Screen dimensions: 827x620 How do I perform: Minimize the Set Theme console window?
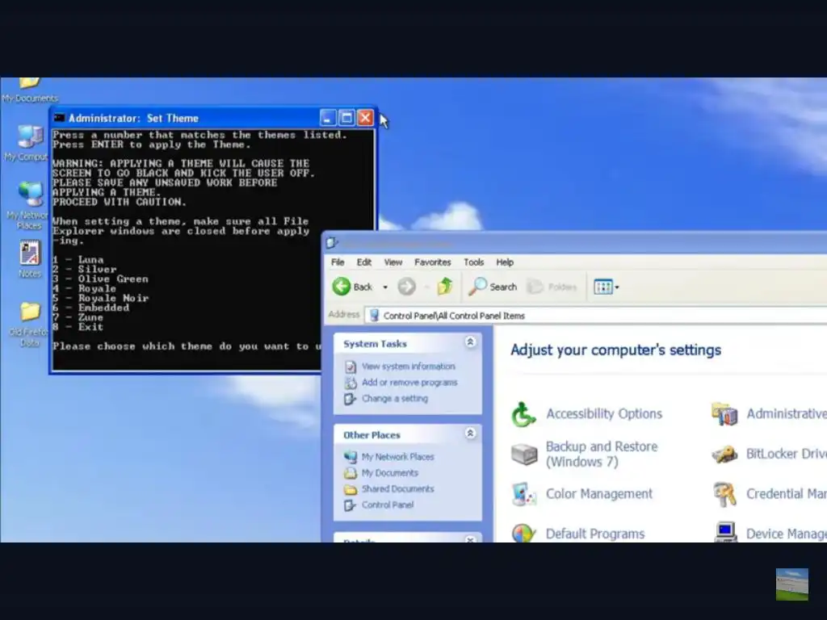click(x=328, y=118)
